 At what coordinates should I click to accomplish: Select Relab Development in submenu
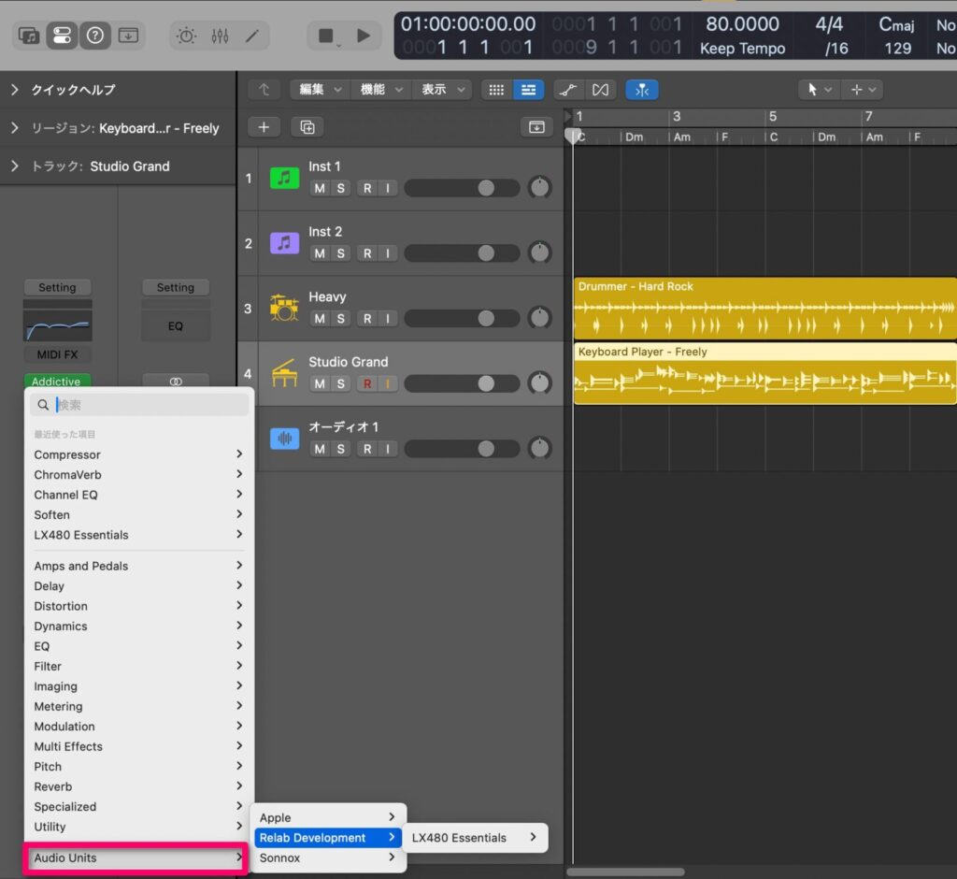pos(328,838)
